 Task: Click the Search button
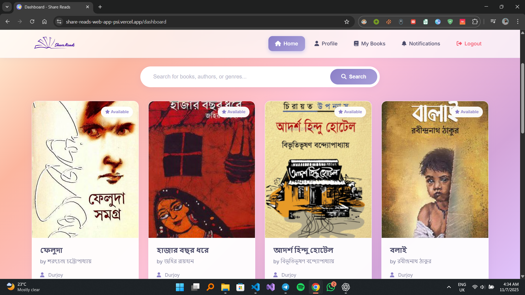pos(353,77)
